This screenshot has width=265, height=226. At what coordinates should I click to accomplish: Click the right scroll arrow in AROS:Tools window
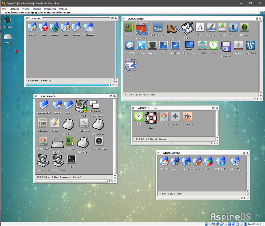click(112, 181)
